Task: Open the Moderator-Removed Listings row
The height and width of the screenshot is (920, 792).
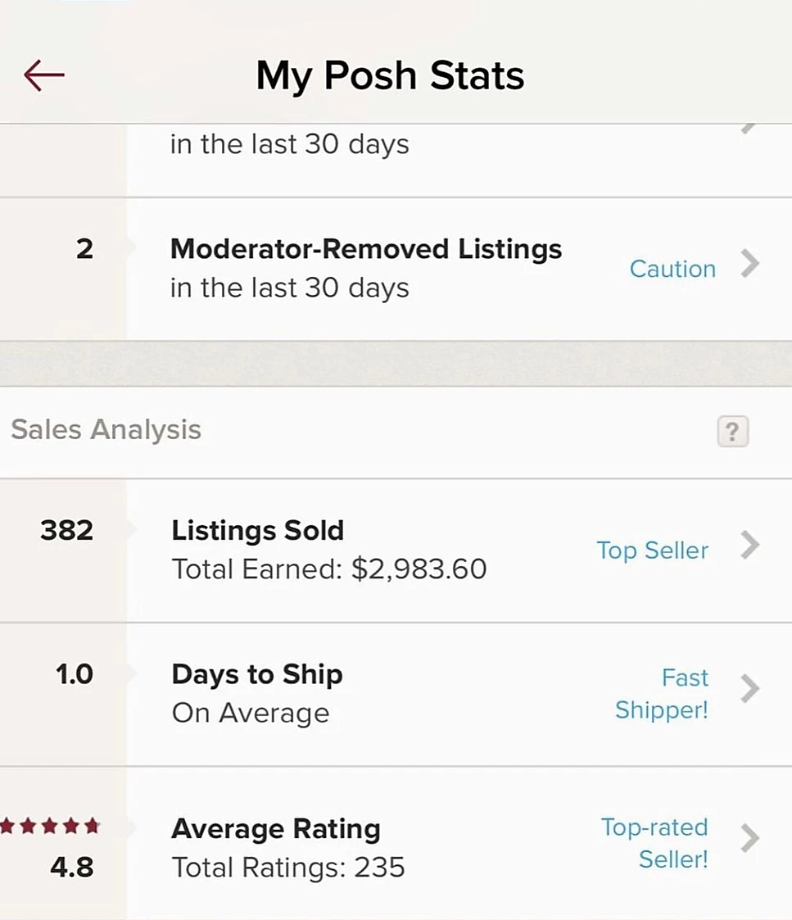Action: (396, 270)
